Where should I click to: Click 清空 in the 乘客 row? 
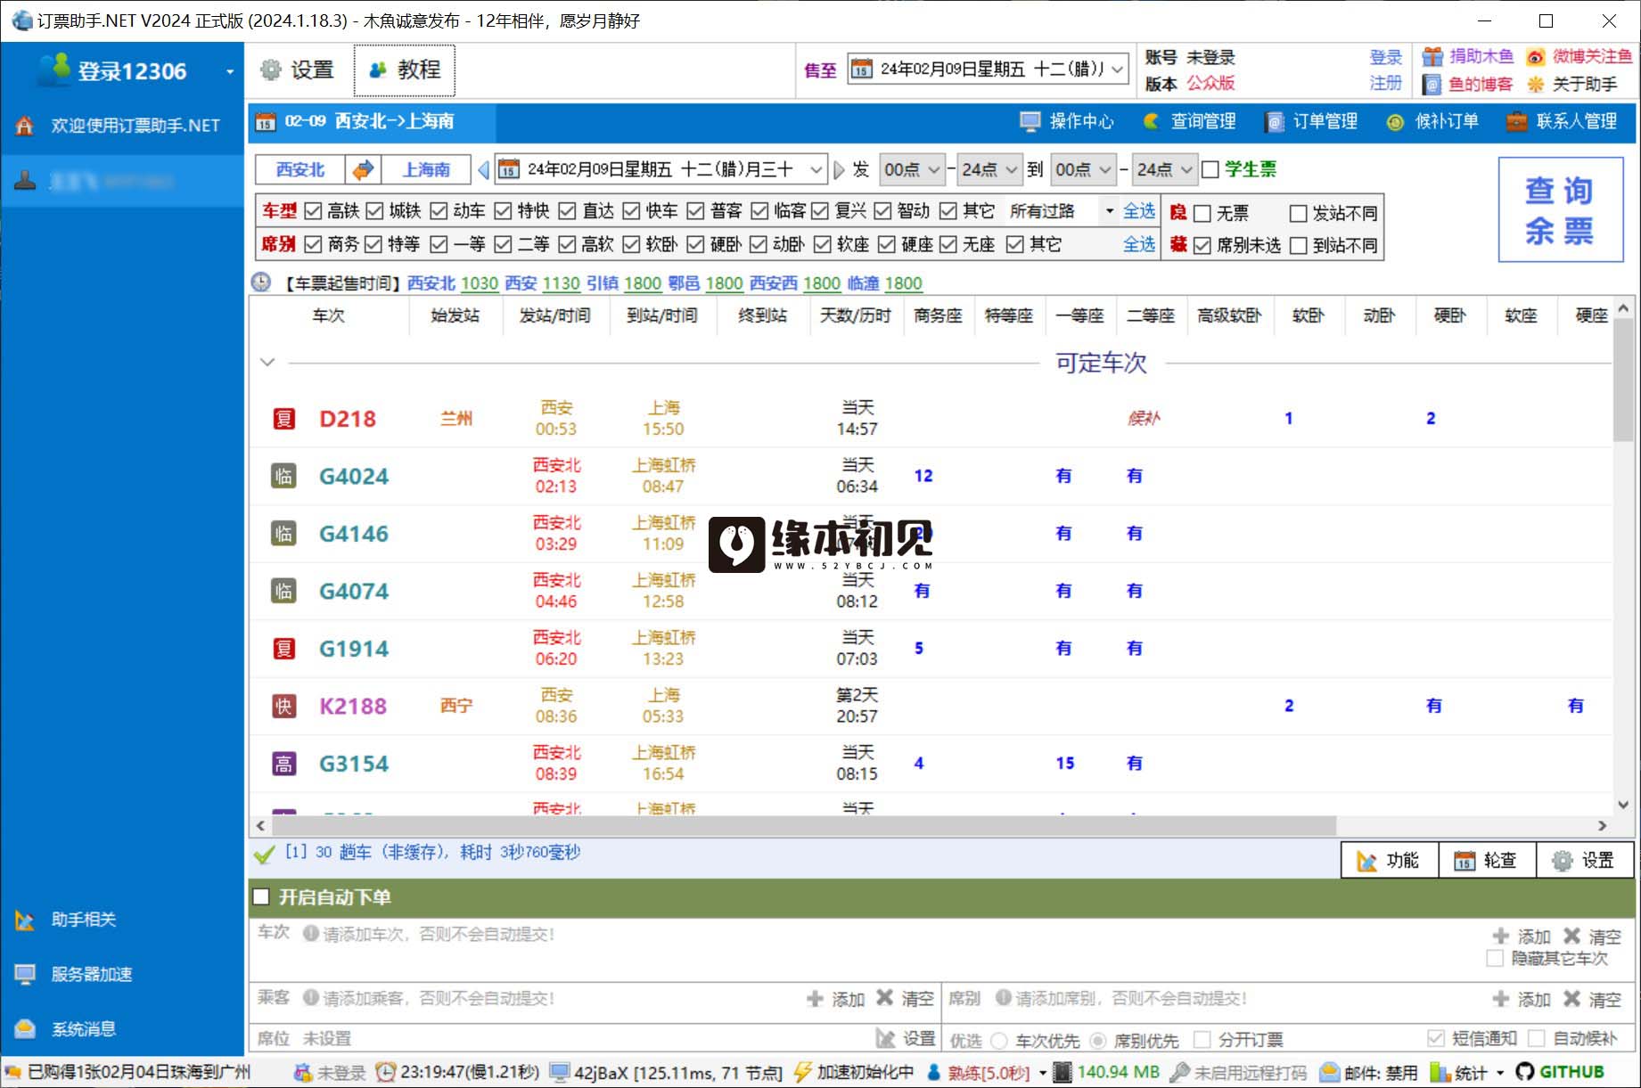coord(905,998)
